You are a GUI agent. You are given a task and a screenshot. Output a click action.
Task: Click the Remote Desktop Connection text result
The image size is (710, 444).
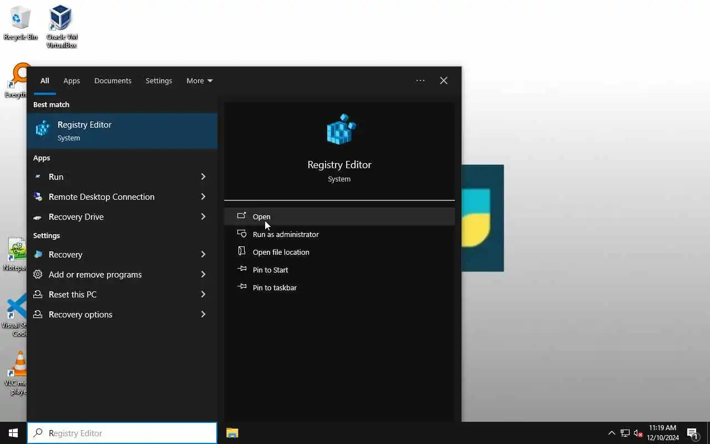tap(102, 196)
